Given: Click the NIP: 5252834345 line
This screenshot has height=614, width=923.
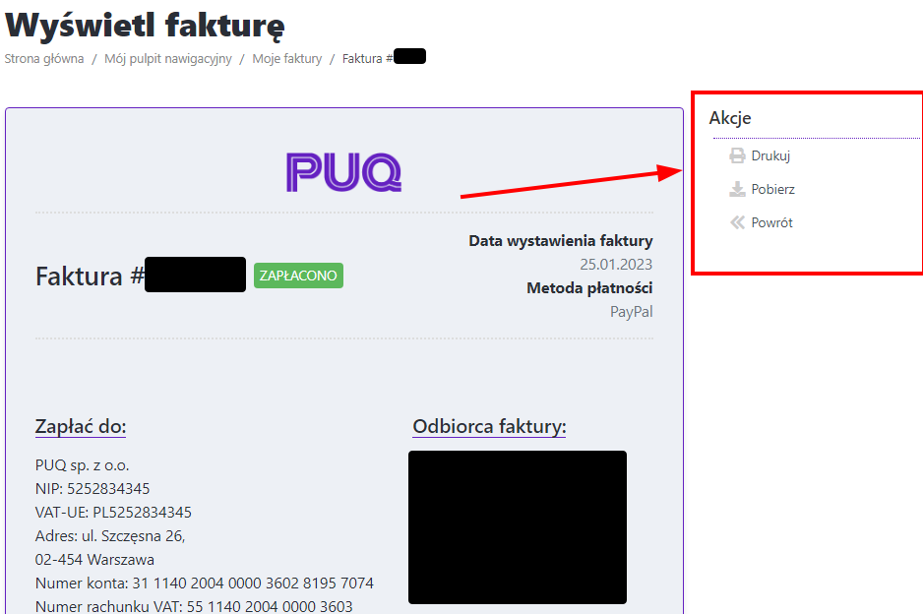Looking at the screenshot, I should point(92,489).
